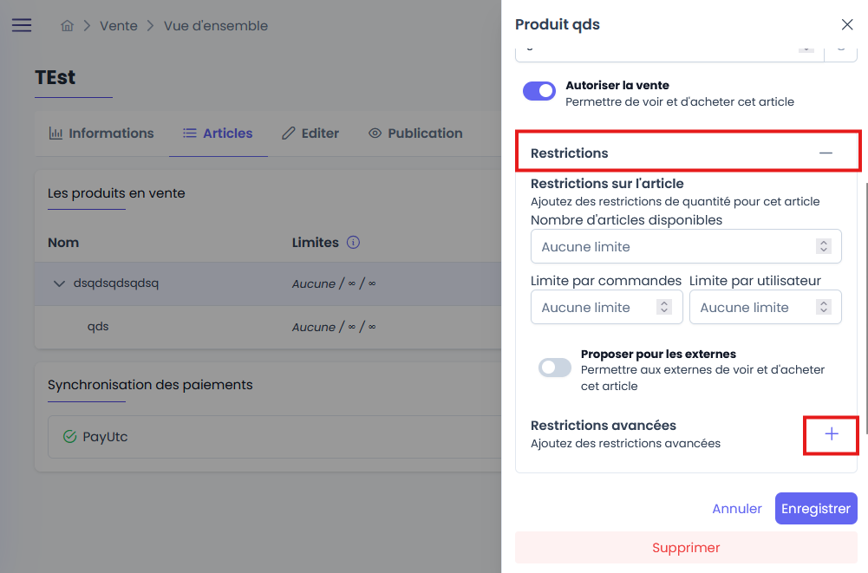Focus the Nombre d'articles disponibles field
Screen dimensions: 868x573
(x=686, y=246)
